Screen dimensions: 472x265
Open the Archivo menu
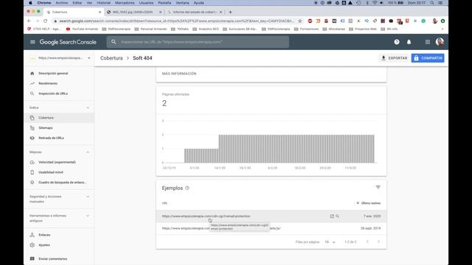[x=62, y=3]
